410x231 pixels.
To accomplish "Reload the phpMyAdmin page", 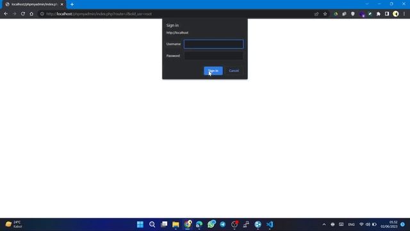I will click(x=23, y=14).
